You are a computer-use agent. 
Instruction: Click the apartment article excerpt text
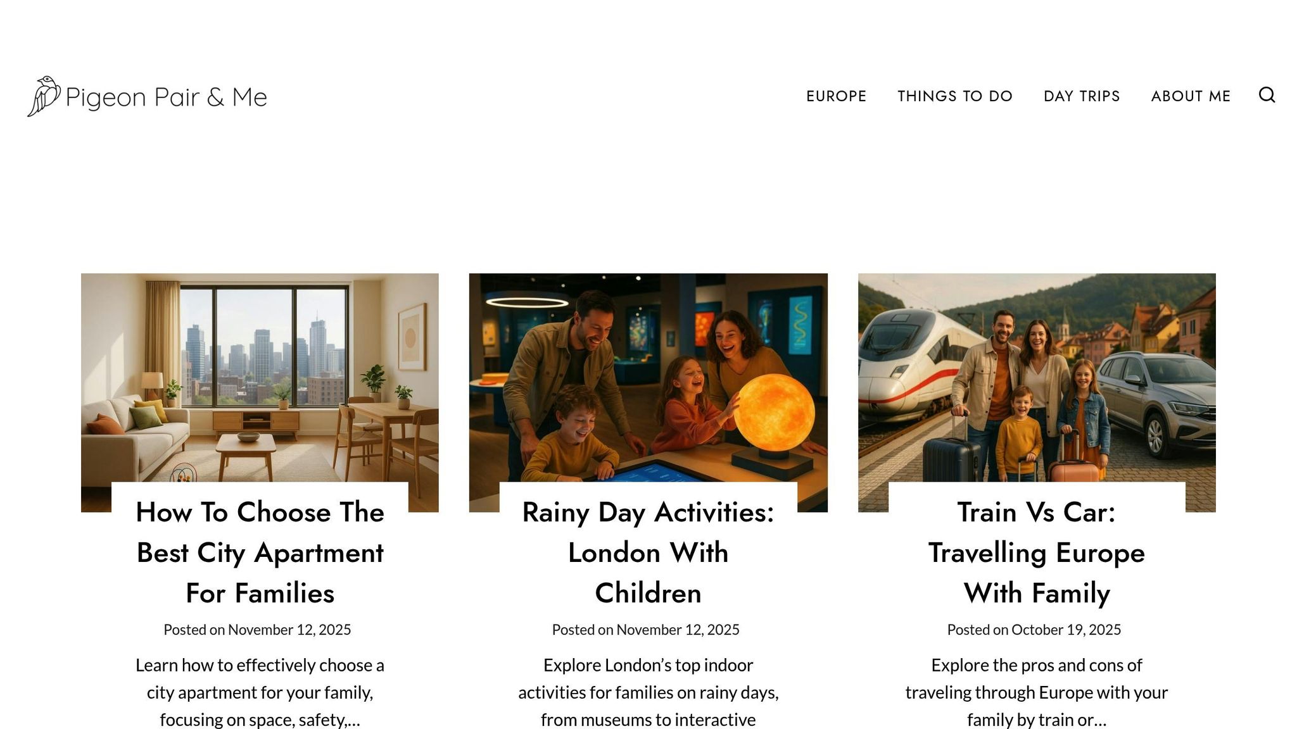pyautogui.click(x=260, y=692)
